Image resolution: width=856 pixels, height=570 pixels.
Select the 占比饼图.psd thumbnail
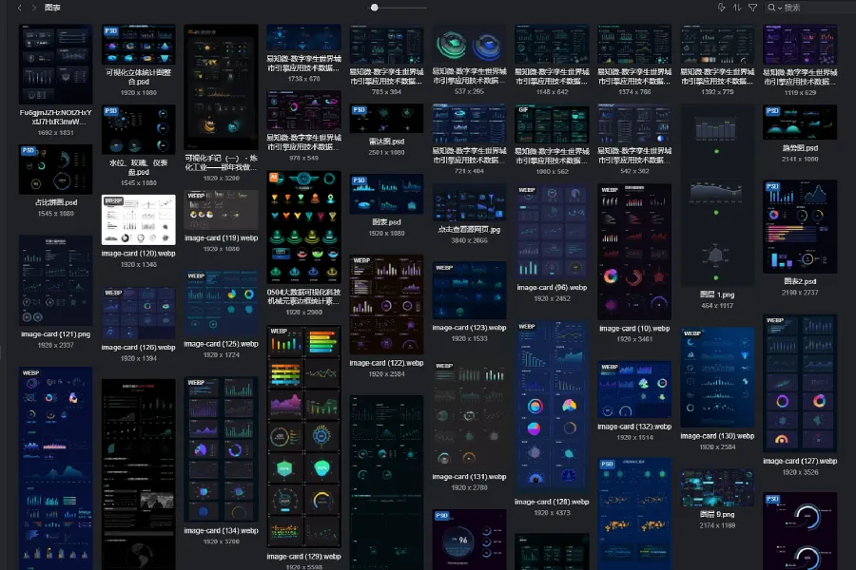(x=56, y=169)
